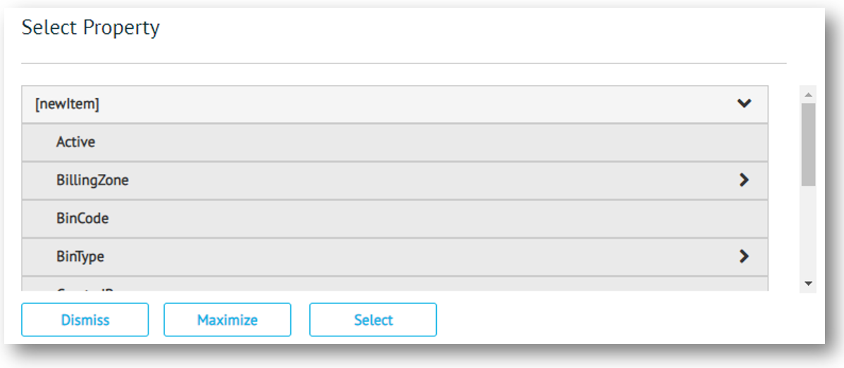Select the [newItem] root row label
The image size is (844, 368).
(68, 104)
